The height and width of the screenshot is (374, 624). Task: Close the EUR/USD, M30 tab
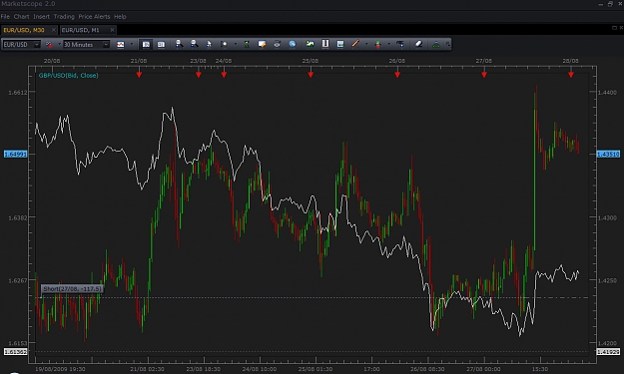click(x=54, y=30)
